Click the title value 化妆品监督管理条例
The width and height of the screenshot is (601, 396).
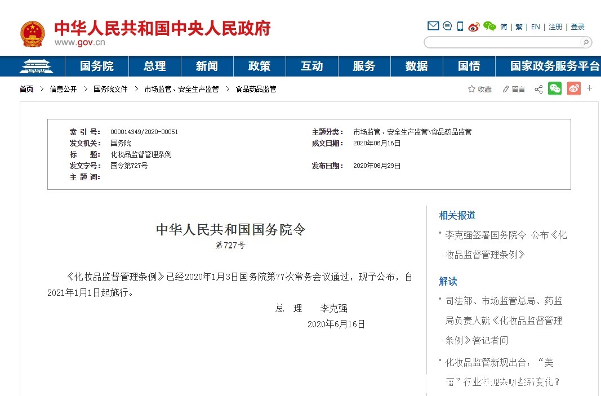point(141,154)
